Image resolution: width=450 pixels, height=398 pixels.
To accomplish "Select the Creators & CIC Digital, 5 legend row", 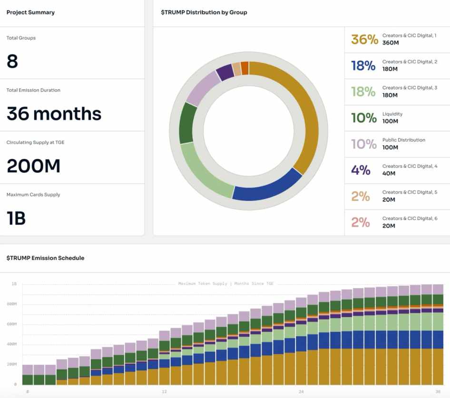I will pyautogui.click(x=397, y=197).
